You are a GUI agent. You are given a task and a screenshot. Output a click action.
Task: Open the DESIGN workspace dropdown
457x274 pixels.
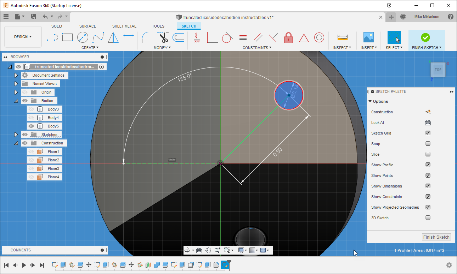pyautogui.click(x=23, y=36)
